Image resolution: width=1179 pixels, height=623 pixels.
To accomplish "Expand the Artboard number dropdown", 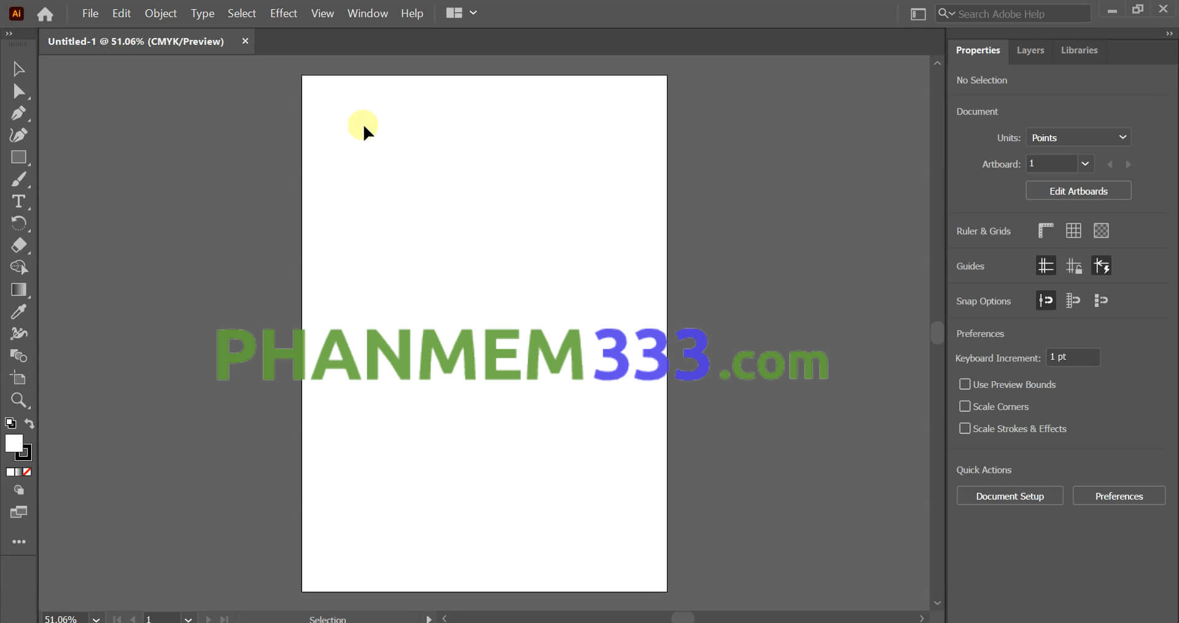I will [1085, 163].
